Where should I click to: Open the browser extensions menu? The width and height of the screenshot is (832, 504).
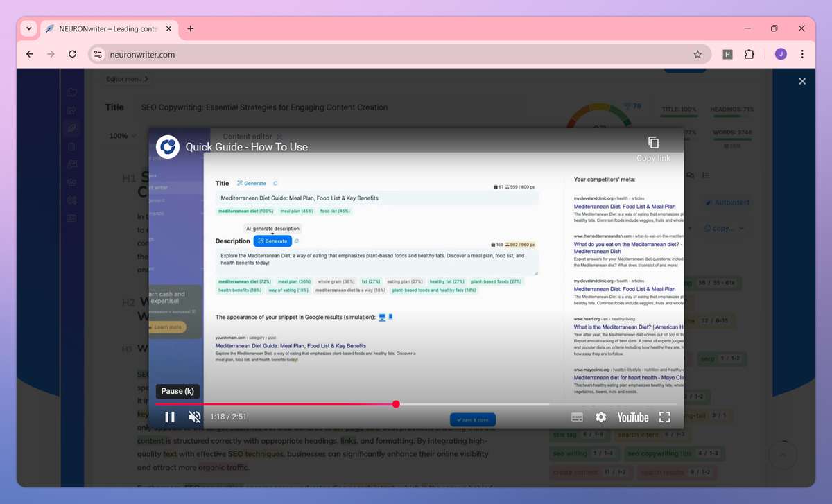(749, 54)
